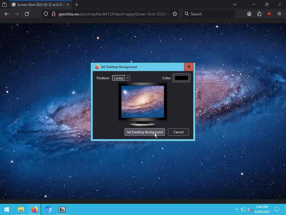Click the forward navigation arrow
The height and width of the screenshot is (215, 286).
[x=17, y=14]
